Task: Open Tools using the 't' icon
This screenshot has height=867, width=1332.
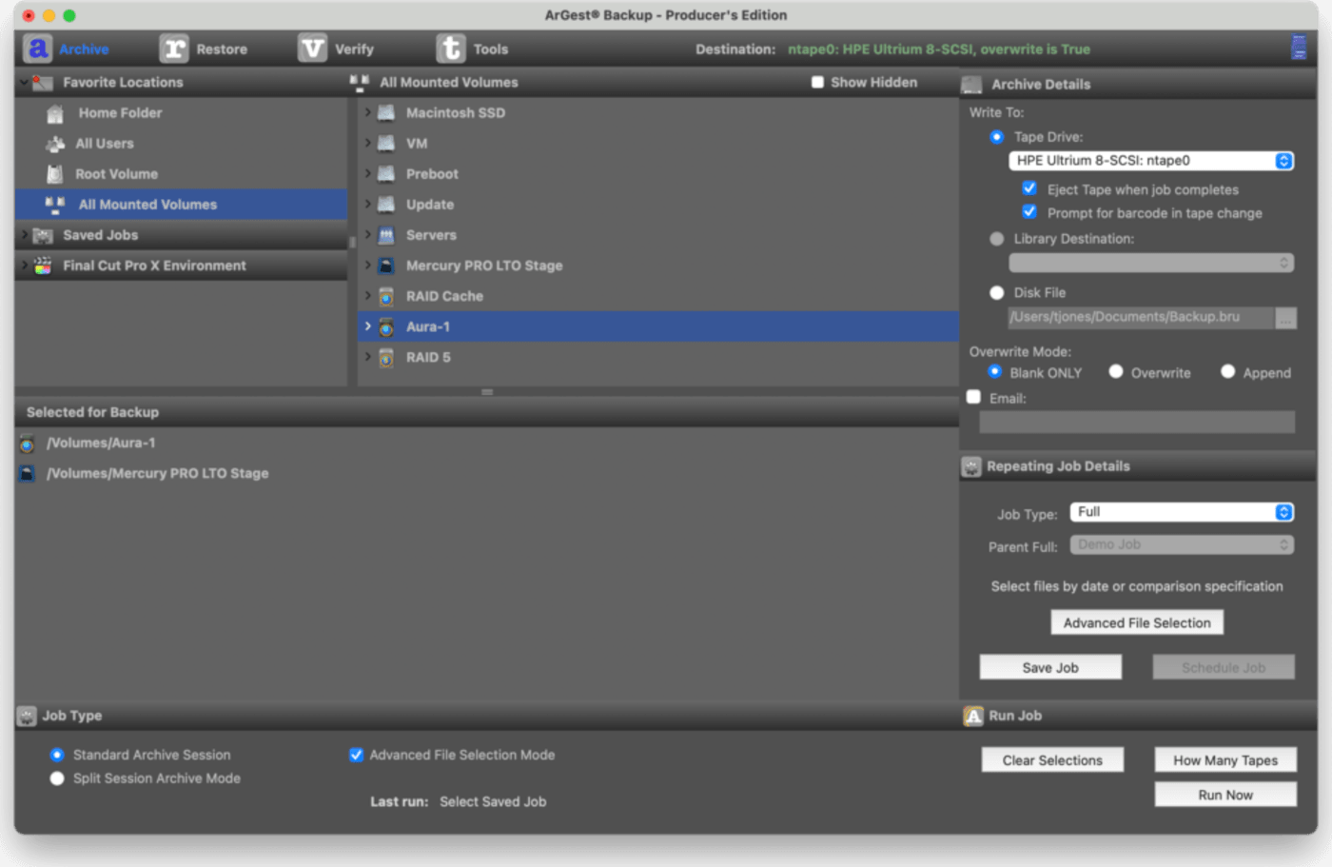Action: click(451, 49)
